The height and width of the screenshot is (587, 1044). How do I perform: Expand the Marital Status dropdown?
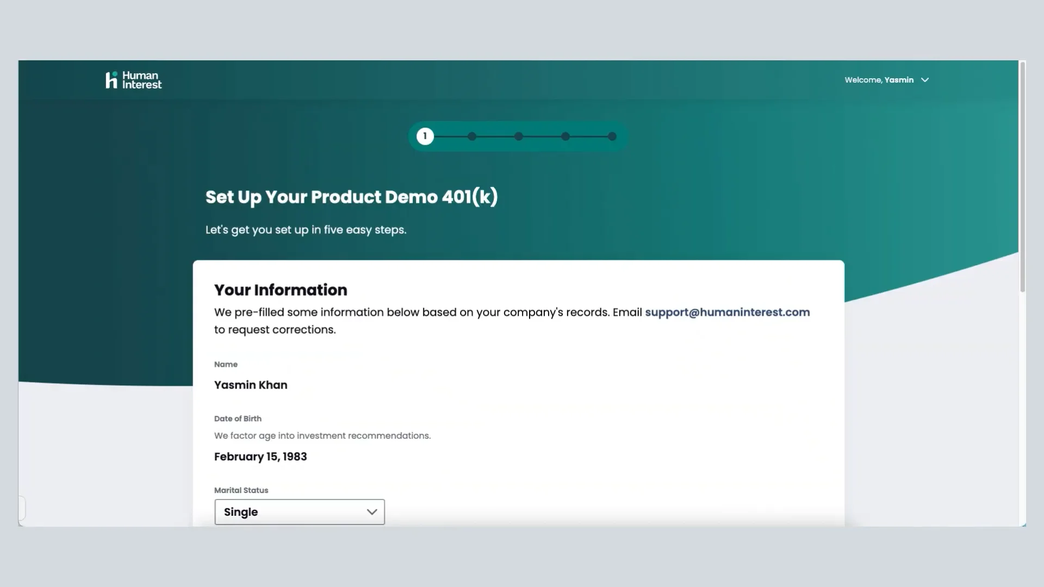pos(300,512)
